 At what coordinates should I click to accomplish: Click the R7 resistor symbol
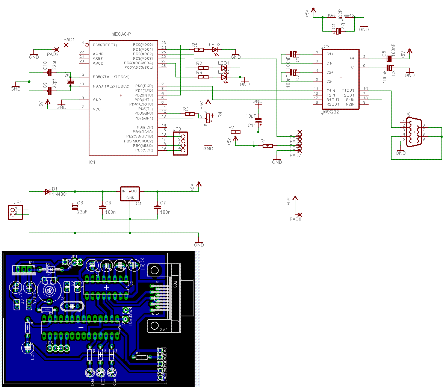tap(236, 132)
